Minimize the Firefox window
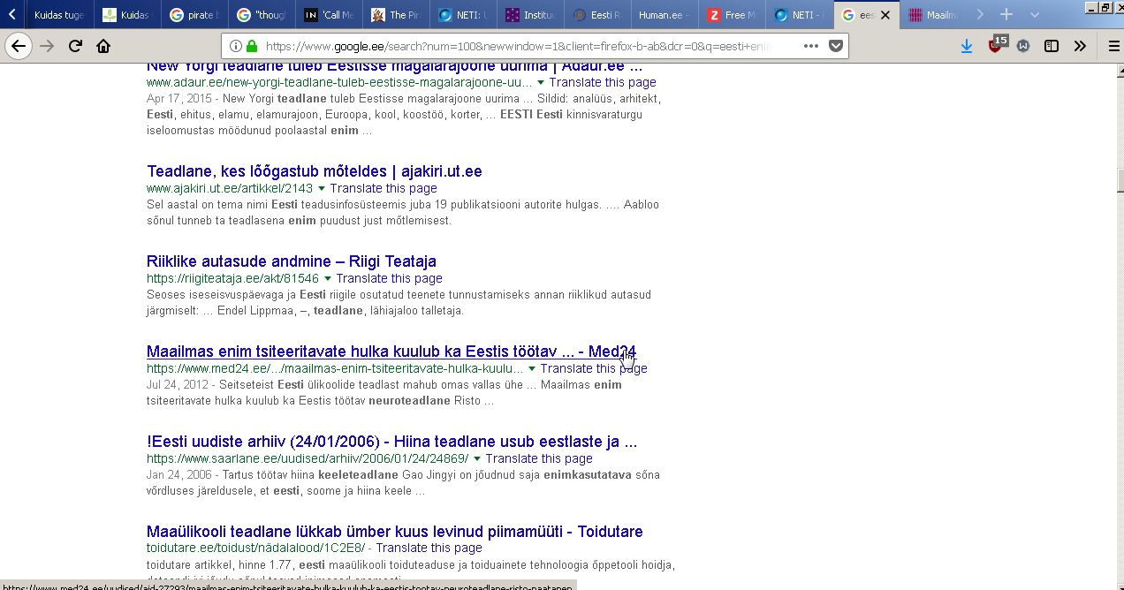This screenshot has width=1124, height=590. tap(1092, 7)
